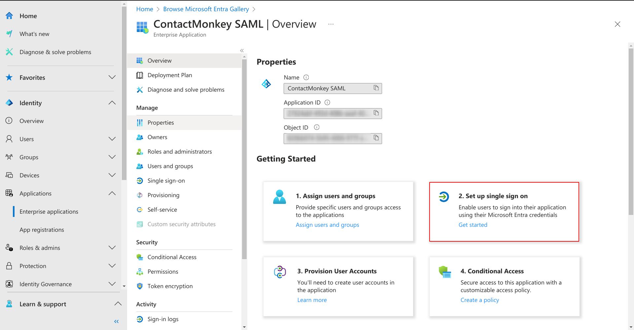Screen dimensions: 634x330
Task: Click info icon next to Object ID
Action: 317,127
